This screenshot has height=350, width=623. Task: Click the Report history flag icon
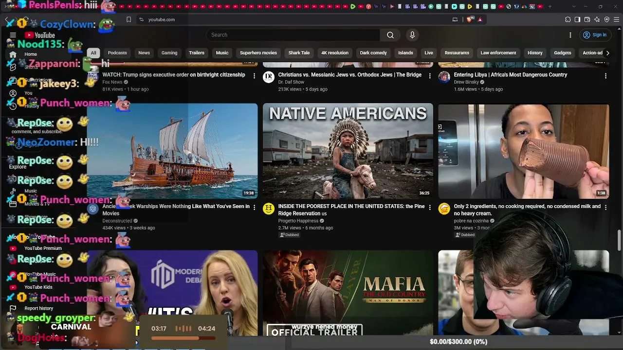13,308
